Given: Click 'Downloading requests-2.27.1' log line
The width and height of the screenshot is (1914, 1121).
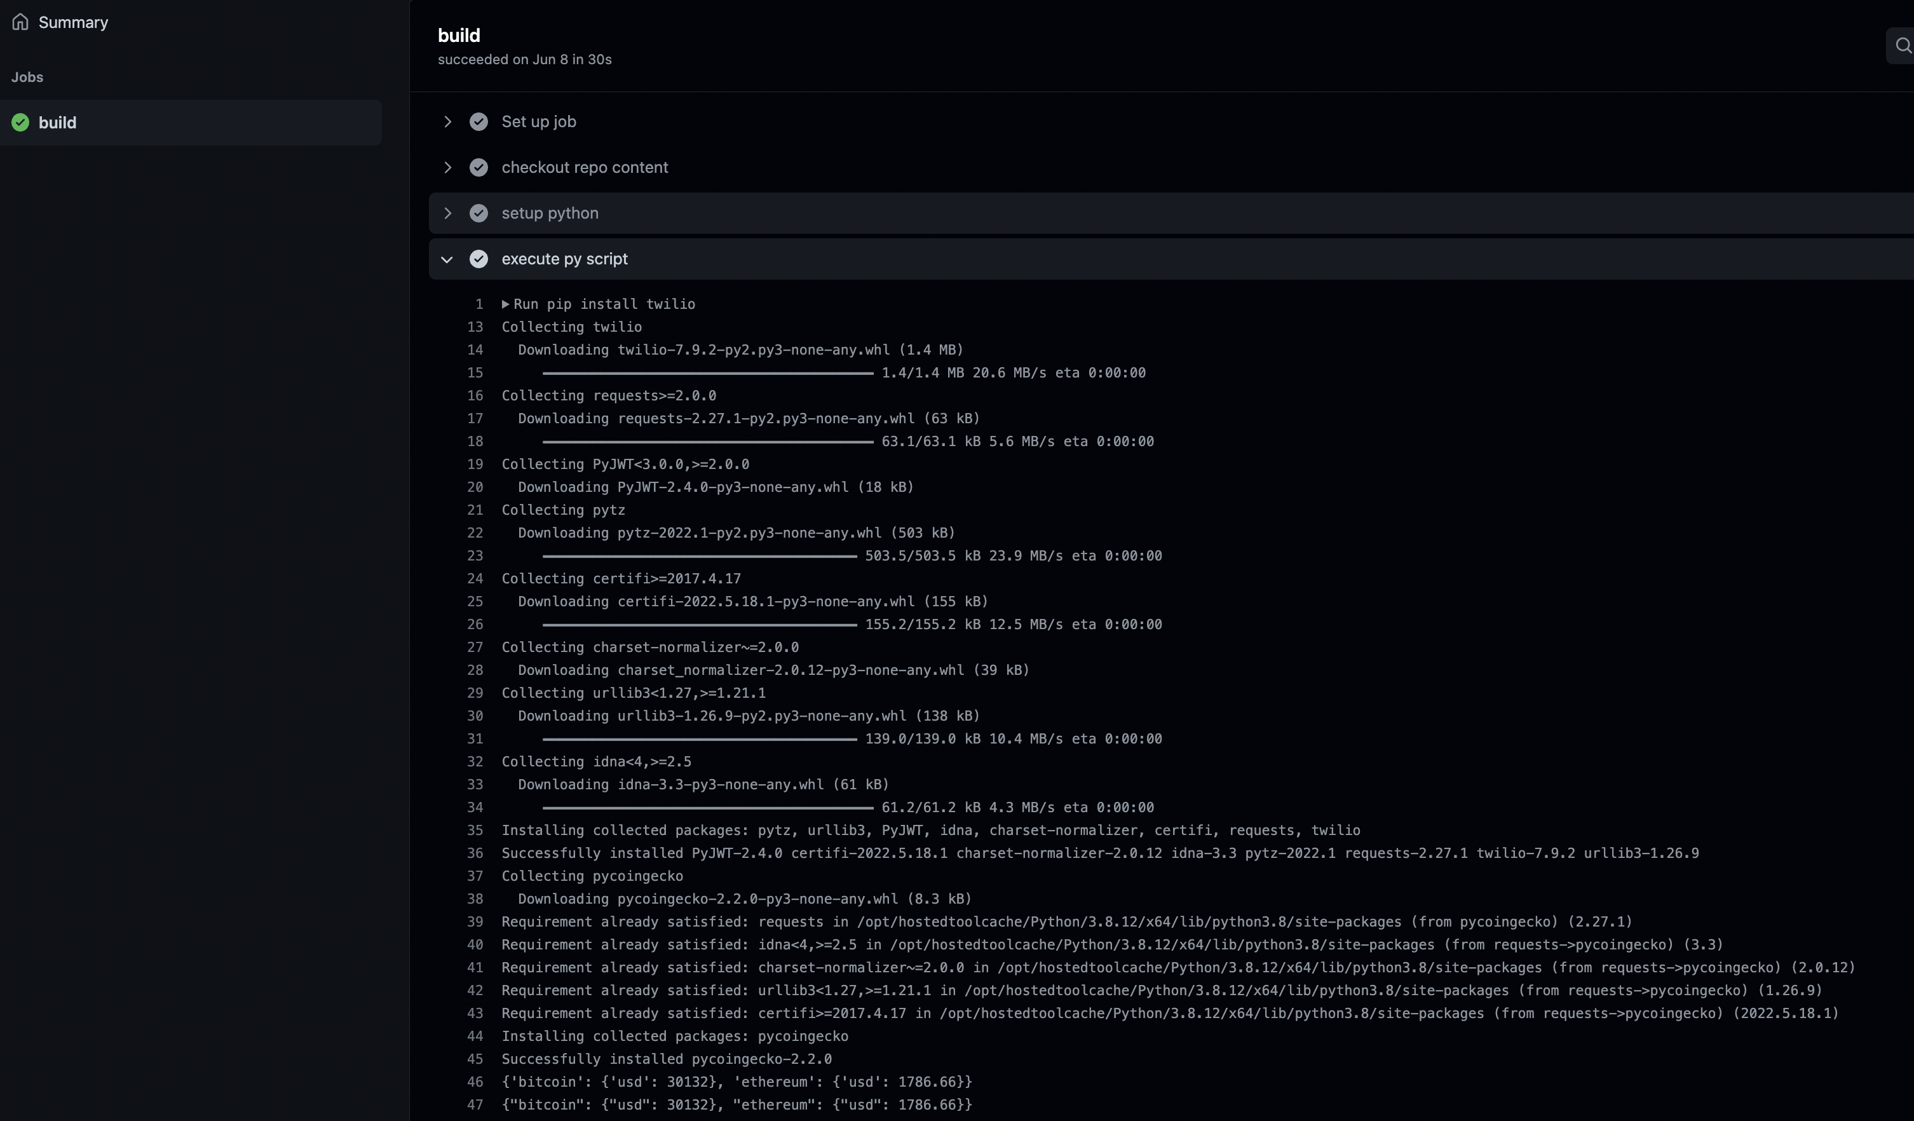Looking at the screenshot, I should 749,419.
